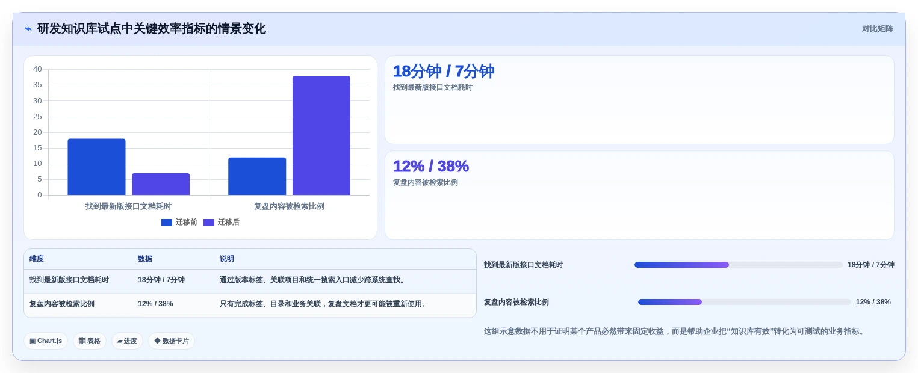Click the 迁移前 legend text
The width and height of the screenshot is (918, 373).
[187, 223]
